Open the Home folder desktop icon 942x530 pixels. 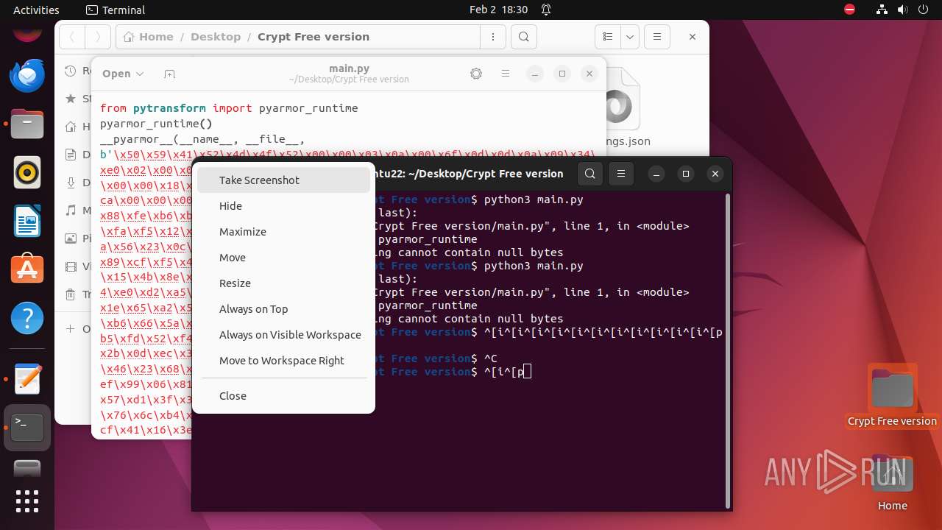(x=892, y=483)
